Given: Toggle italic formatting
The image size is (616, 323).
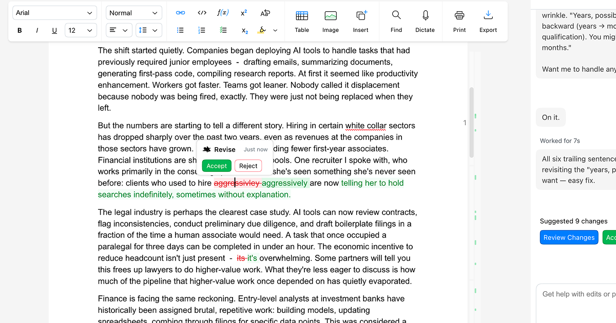Looking at the screenshot, I should pyautogui.click(x=37, y=30).
